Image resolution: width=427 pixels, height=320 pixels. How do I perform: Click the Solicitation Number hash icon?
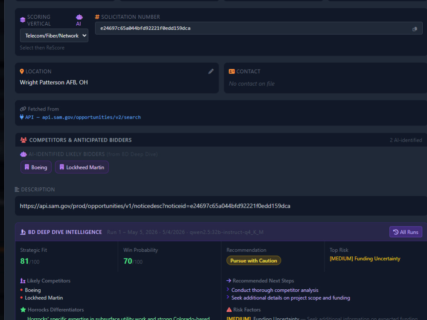(97, 17)
